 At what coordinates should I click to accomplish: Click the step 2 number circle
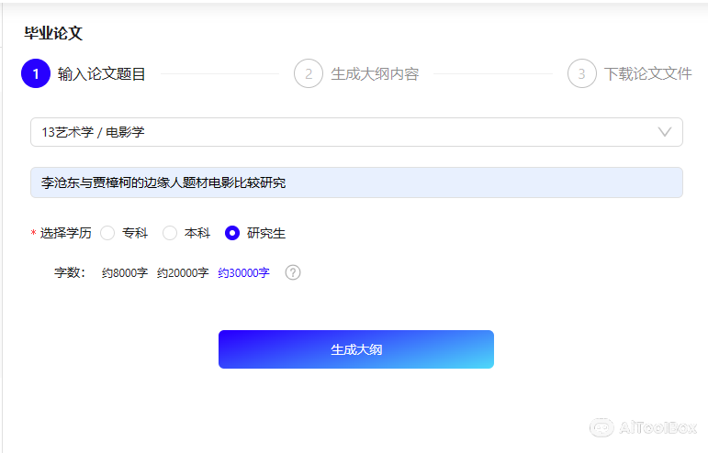(x=309, y=73)
